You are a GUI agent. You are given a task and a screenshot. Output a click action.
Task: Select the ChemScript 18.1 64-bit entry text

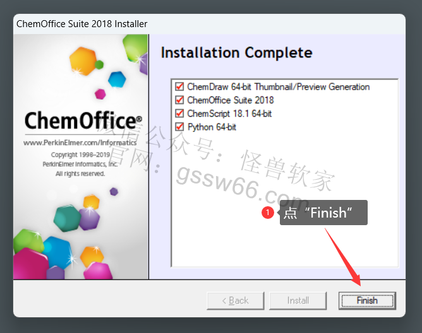point(229,114)
